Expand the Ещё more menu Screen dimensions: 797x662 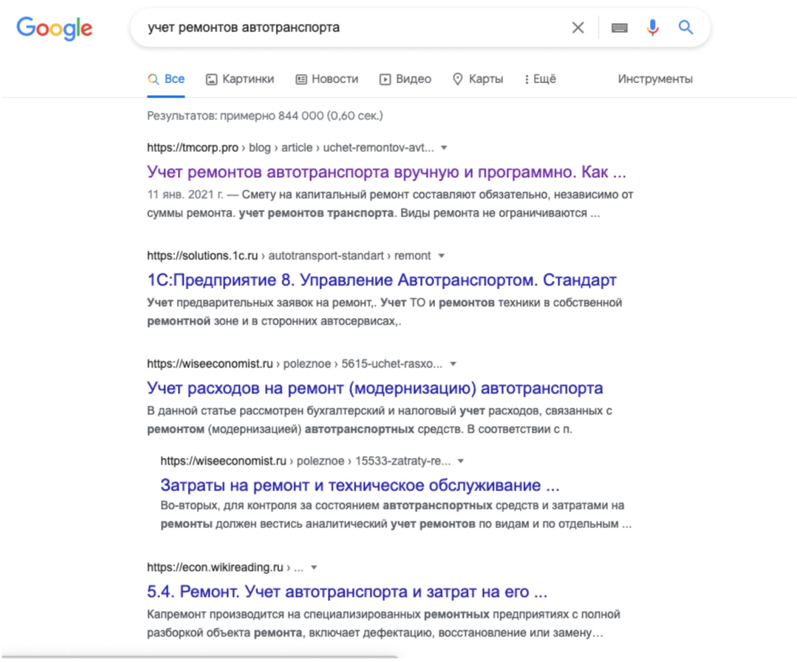[x=540, y=79]
